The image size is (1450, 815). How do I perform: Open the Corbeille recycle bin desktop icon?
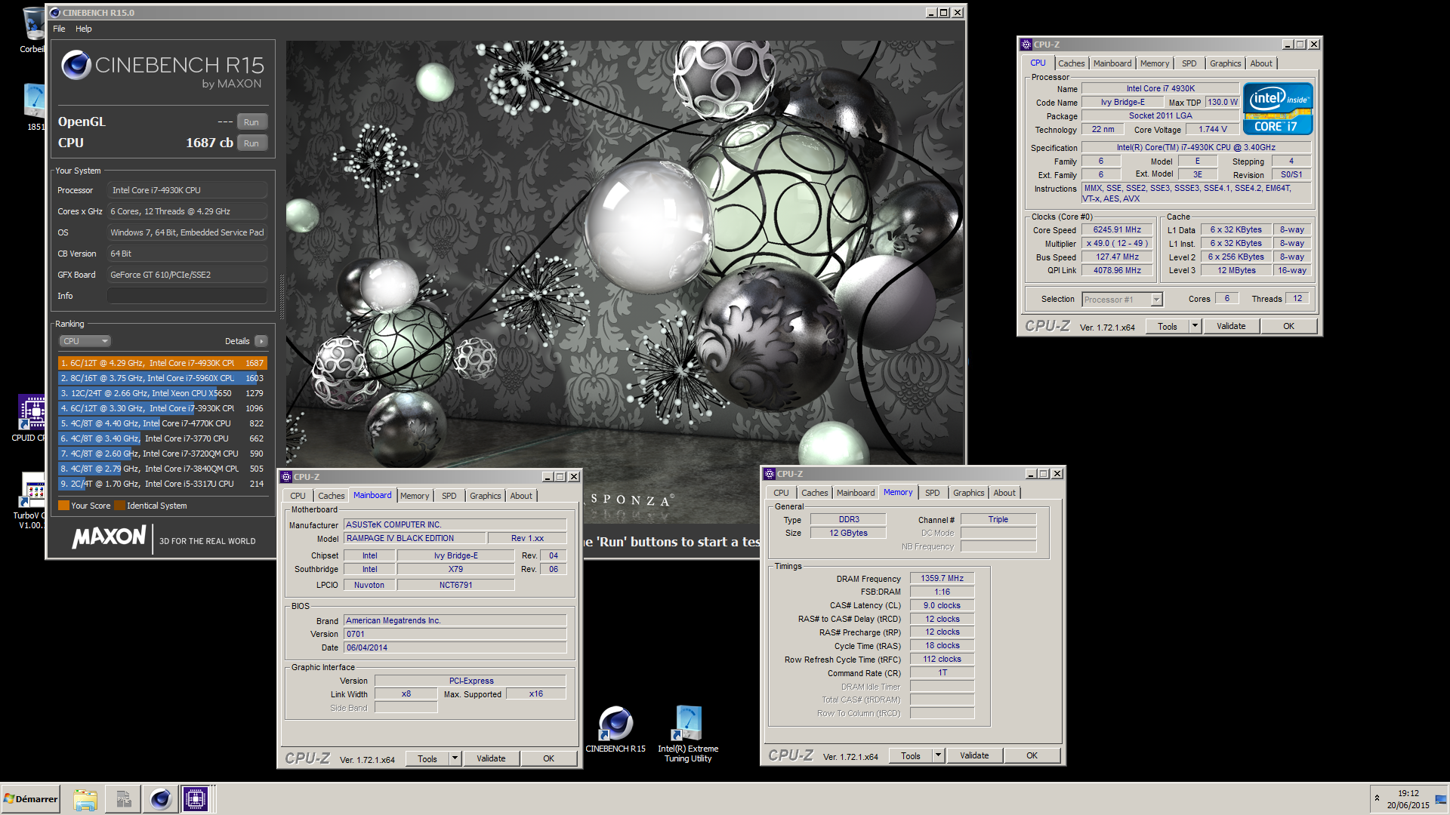(x=32, y=29)
